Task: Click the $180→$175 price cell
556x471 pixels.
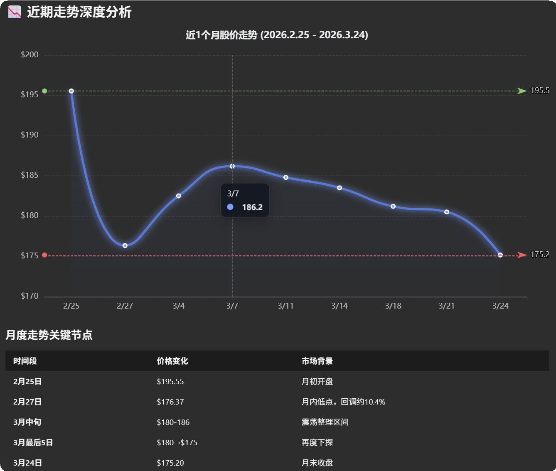Action: (177, 443)
